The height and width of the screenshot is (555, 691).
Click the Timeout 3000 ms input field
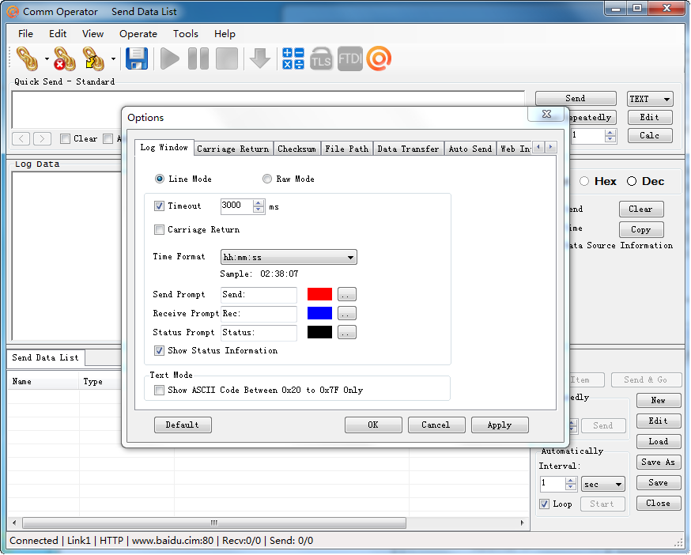(x=236, y=206)
